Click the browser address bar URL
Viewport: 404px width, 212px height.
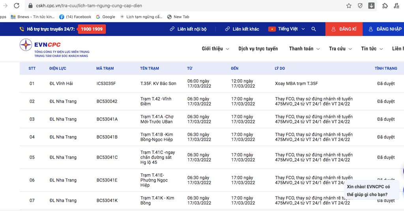tap(89, 6)
